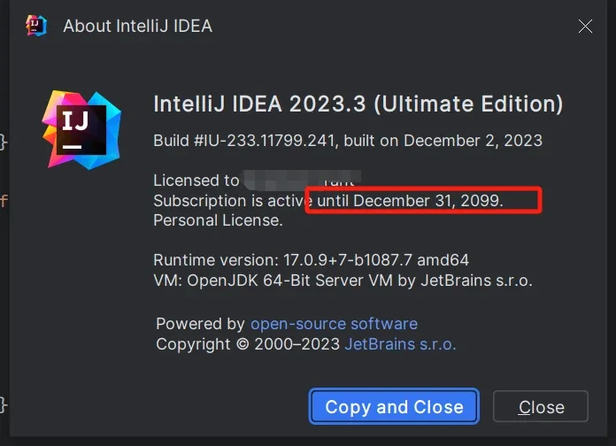Click the large IntelliJ IDEA logo
The width and height of the screenshot is (616, 446).
click(x=82, y=128)
